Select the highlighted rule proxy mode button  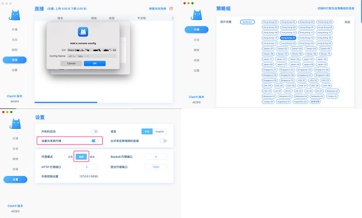click(81, 157)
